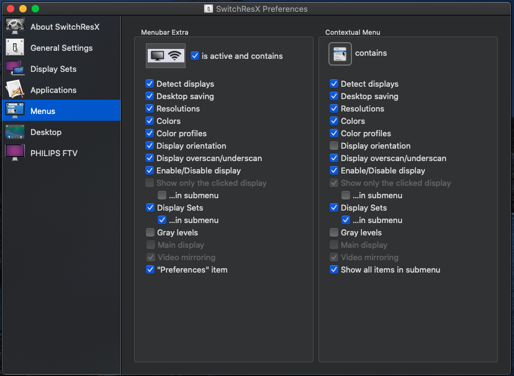Switch to General Settings pane
Viewport: 514px width, 376px height.
click(61, 48)
